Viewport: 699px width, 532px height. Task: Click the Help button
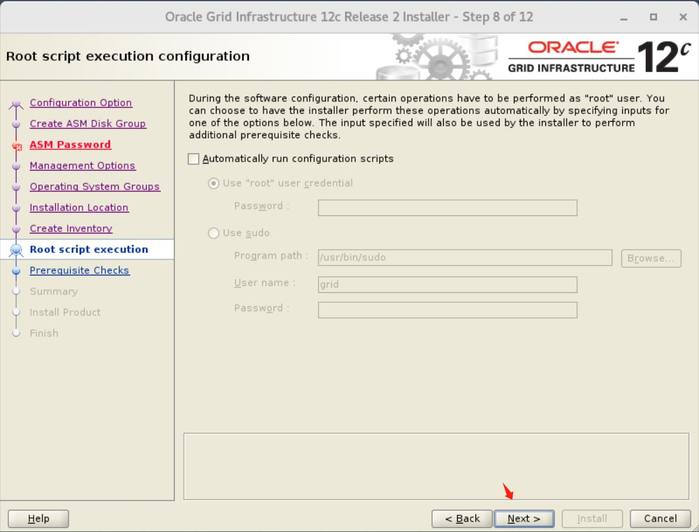(x=38, y=519)
